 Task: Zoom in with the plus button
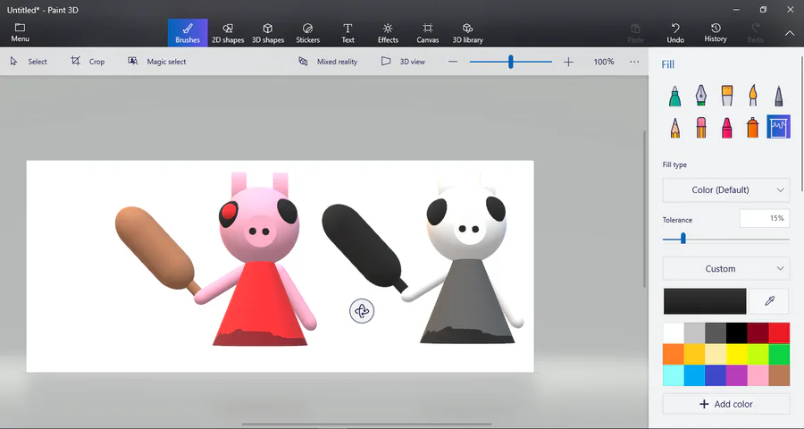(x=568, y=62)
